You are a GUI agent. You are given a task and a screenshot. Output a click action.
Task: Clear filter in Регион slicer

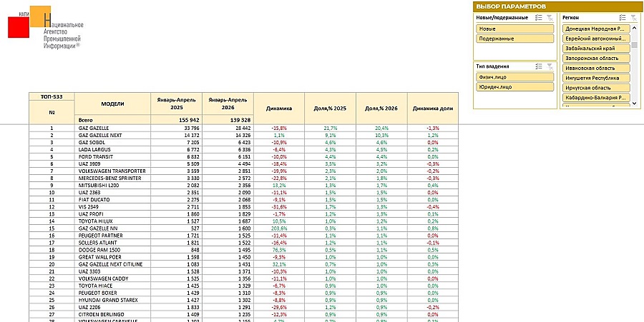coord(634,18)
